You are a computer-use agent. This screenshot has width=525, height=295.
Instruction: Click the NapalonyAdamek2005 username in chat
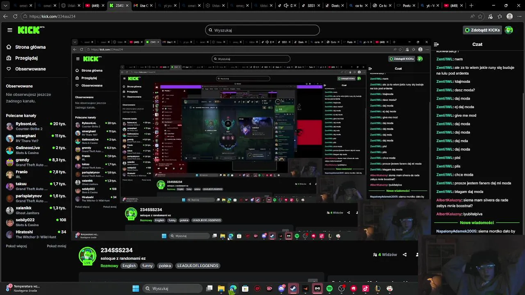(x=456, y=231)
